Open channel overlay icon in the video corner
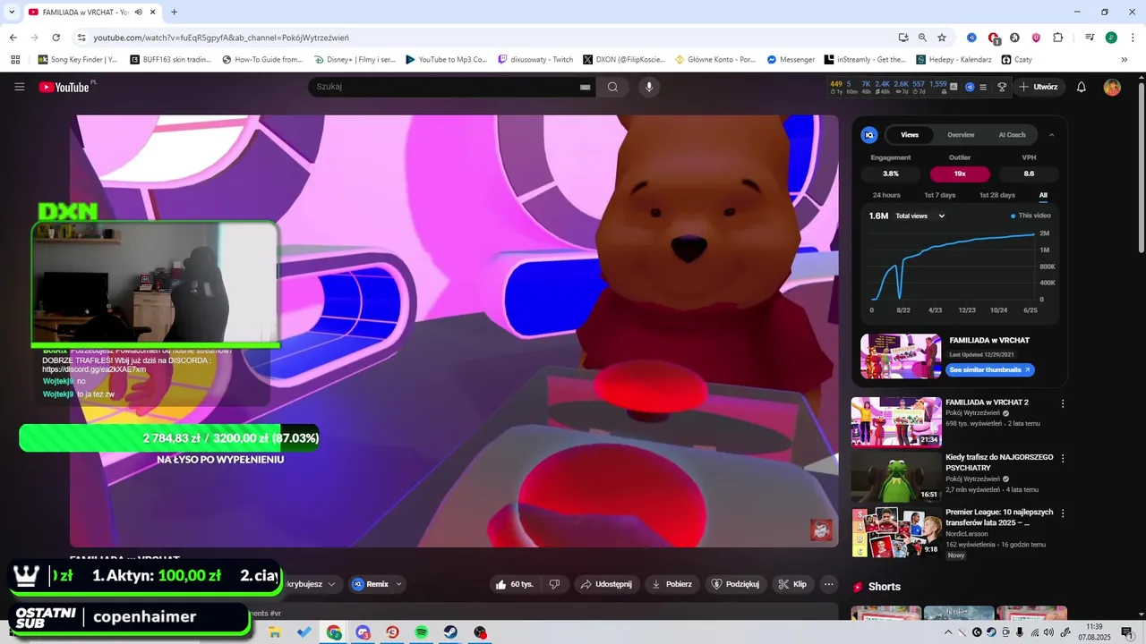The height and width of the screenshot is (644, 1146). tap(821, 530)
